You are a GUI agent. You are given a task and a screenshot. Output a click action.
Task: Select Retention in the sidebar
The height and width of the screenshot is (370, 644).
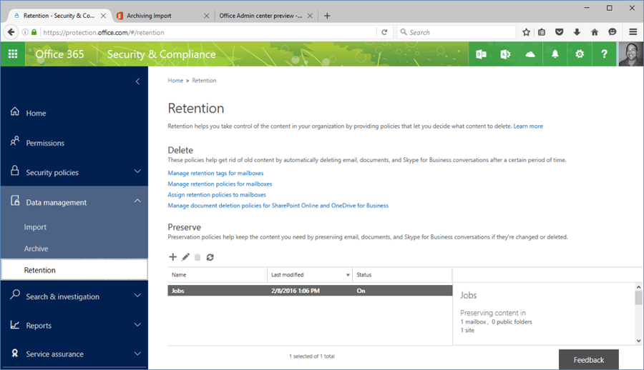pyautogui.click(x=74, y=270)
